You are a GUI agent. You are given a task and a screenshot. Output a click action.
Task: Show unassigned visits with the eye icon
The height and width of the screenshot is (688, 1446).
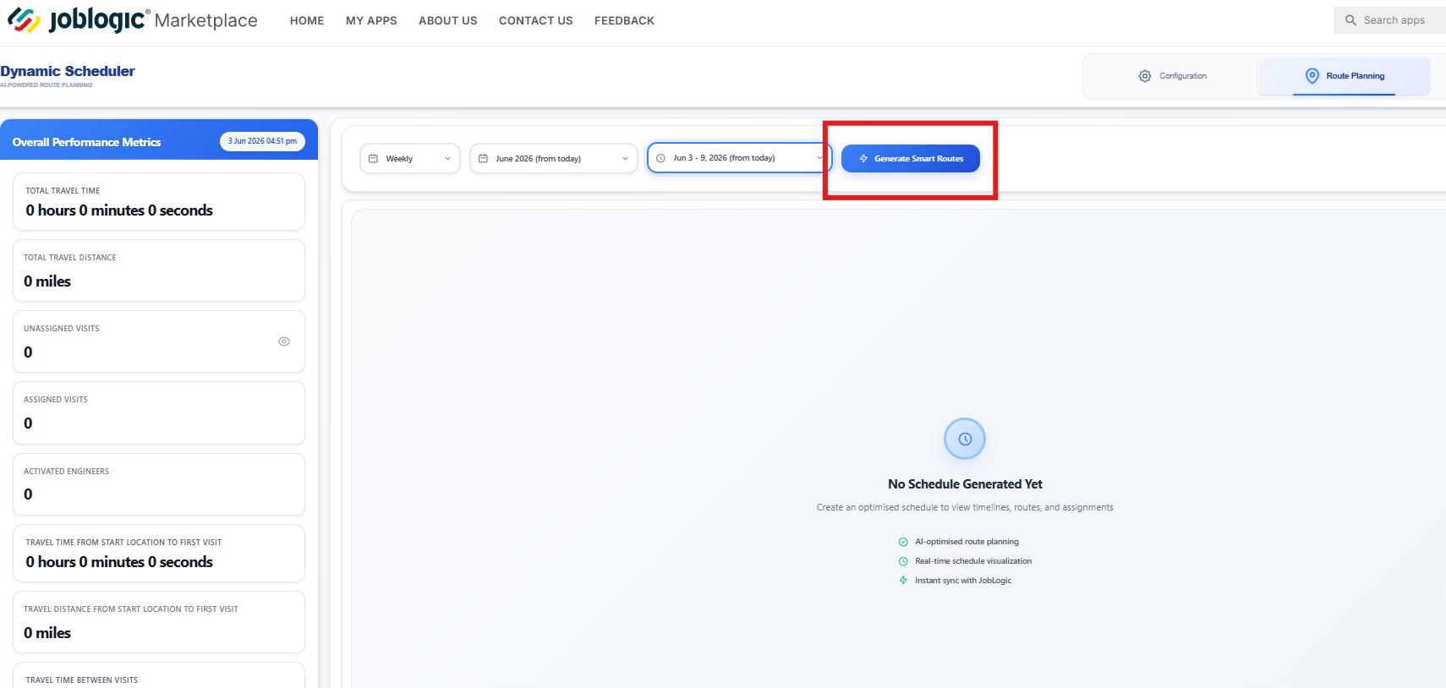point(284,341)
